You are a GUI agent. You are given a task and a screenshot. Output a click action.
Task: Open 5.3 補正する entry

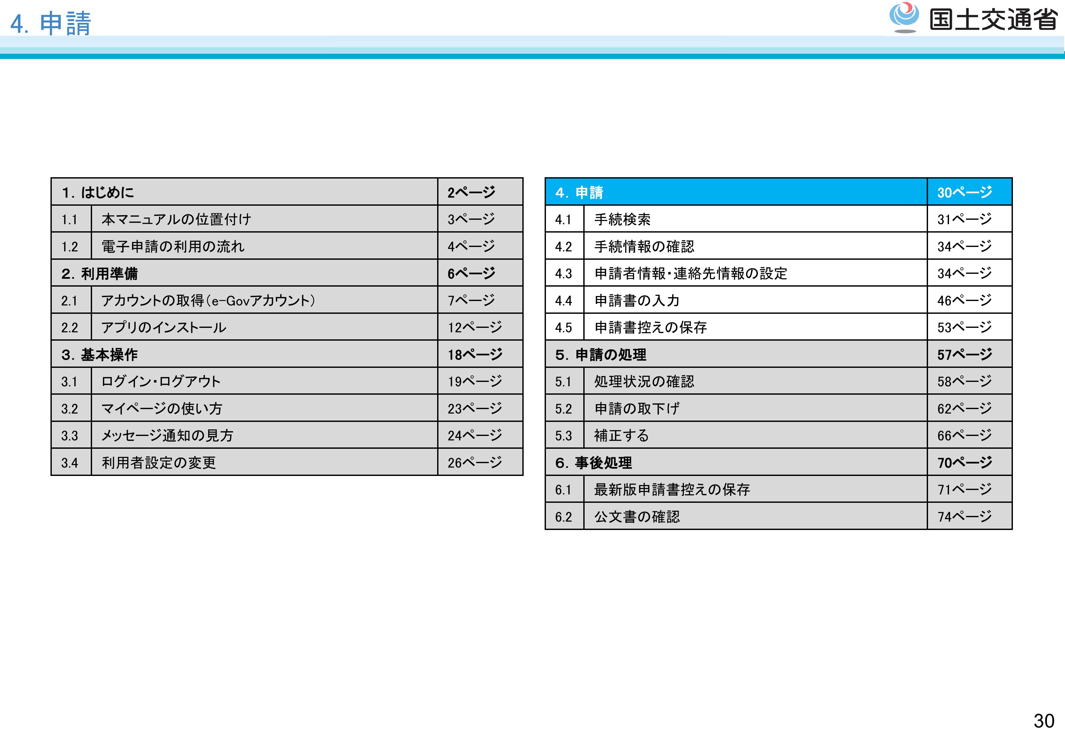click(x=621, y=435)
